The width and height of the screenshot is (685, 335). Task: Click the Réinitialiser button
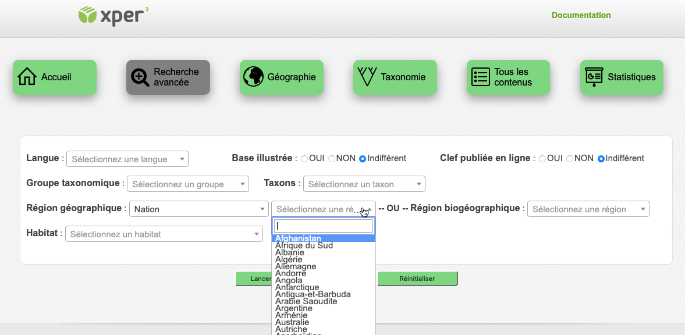tap(417, 279)
